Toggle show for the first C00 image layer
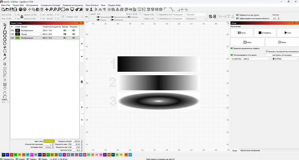This screenshot has width=299, height=160. point(74,30)
